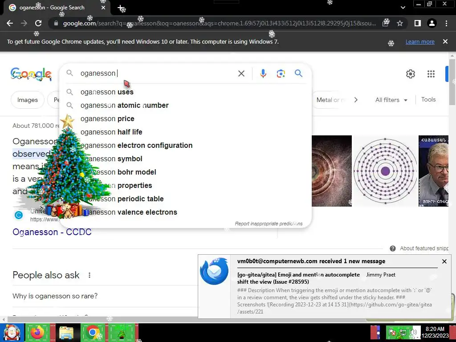Open the Start menu Santa button
This screenshot has height=342, width=456.
(x=12, y=333)
